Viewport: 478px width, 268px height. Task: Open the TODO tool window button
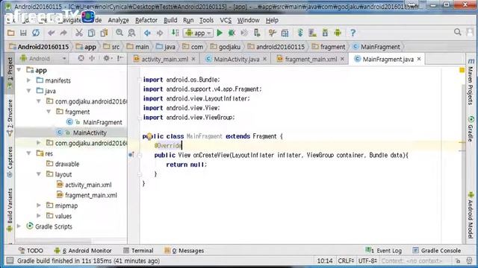click(31, 251)
